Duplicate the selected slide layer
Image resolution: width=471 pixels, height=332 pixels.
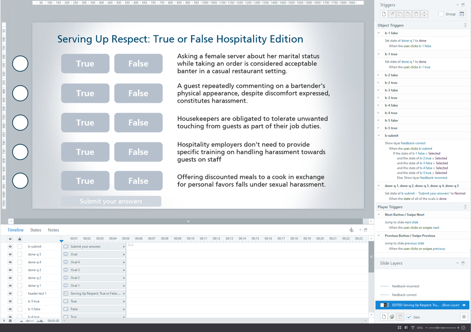tap(392, 317)
